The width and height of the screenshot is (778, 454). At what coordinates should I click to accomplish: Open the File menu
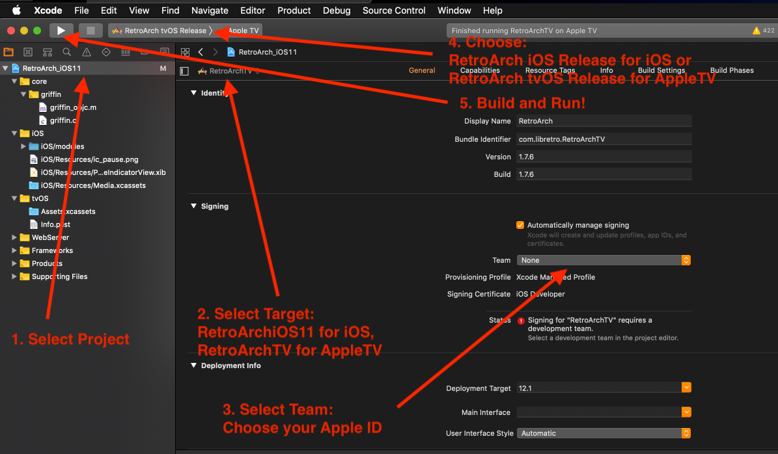(81, 10)
